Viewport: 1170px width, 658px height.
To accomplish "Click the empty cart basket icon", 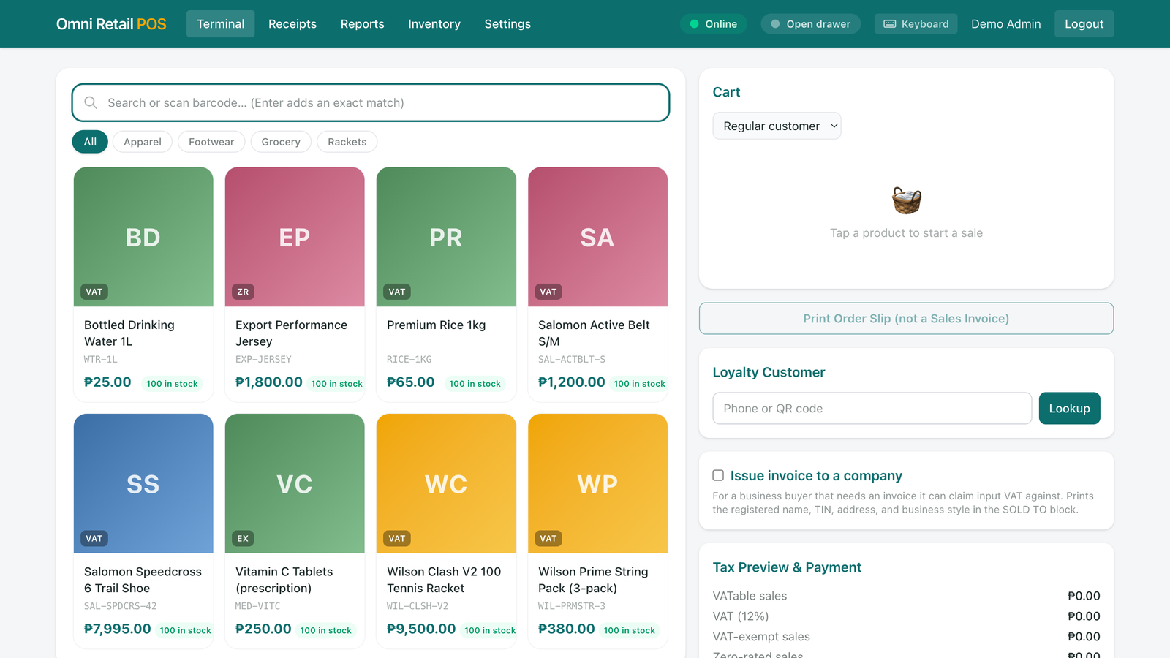I will [x=907, y=200].
